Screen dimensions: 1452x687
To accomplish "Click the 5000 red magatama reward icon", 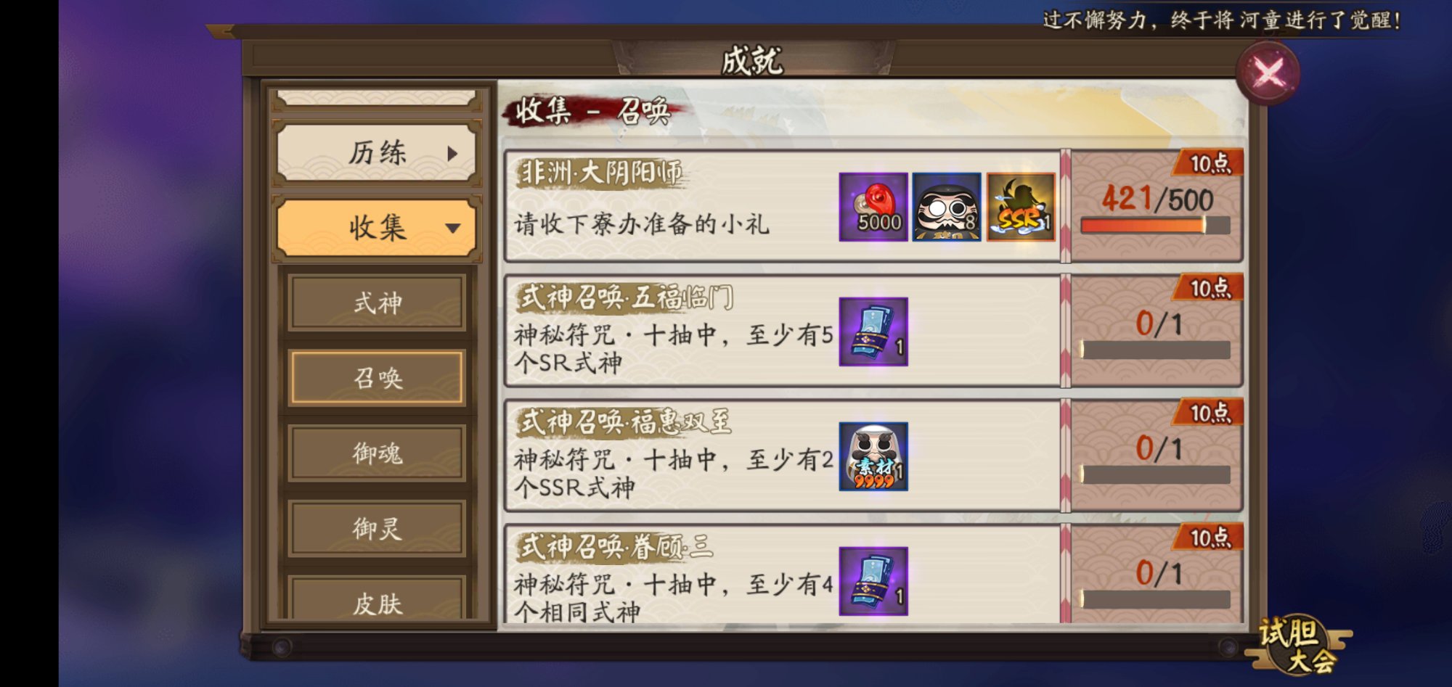I will (x=873, y=207).
